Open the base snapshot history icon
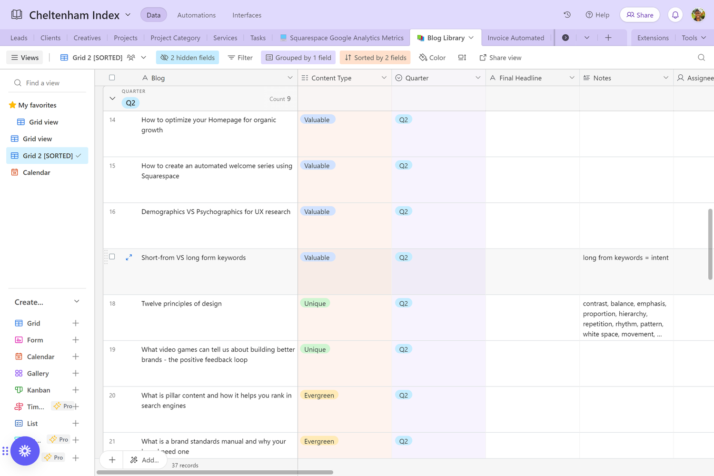Viewport: 714px width, 476px height. pos(566,15)
